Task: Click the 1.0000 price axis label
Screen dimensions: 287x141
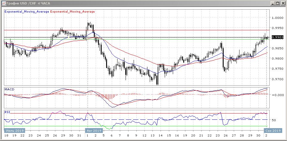Action: (x=277, y=18)
